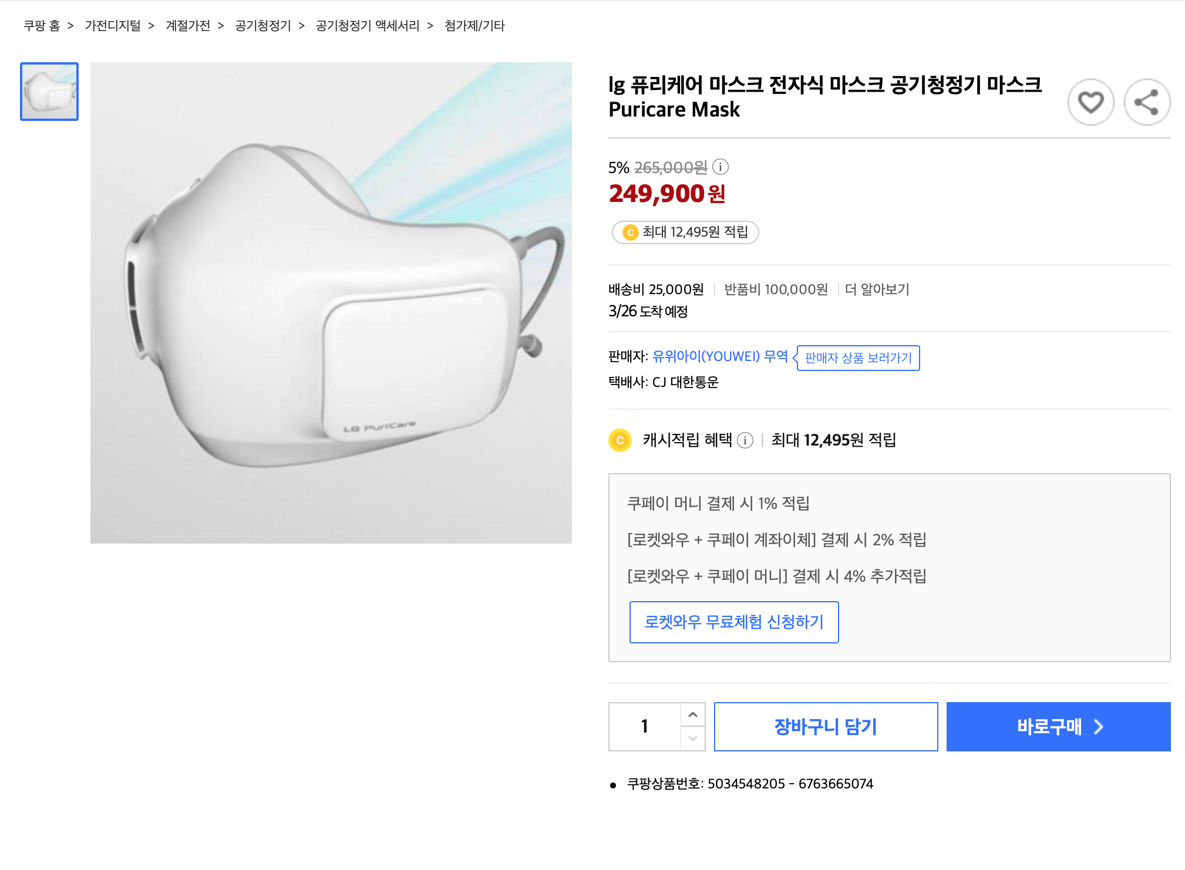This screenshot has width=1185, height=870.
Task: Open 가전디지털 breadcrumb category
Action: point(113,26)
